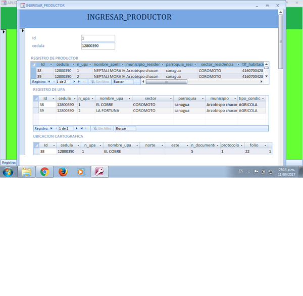
Task: Click Show Desktop button at taskbar edge
Action: click(301, 172)
